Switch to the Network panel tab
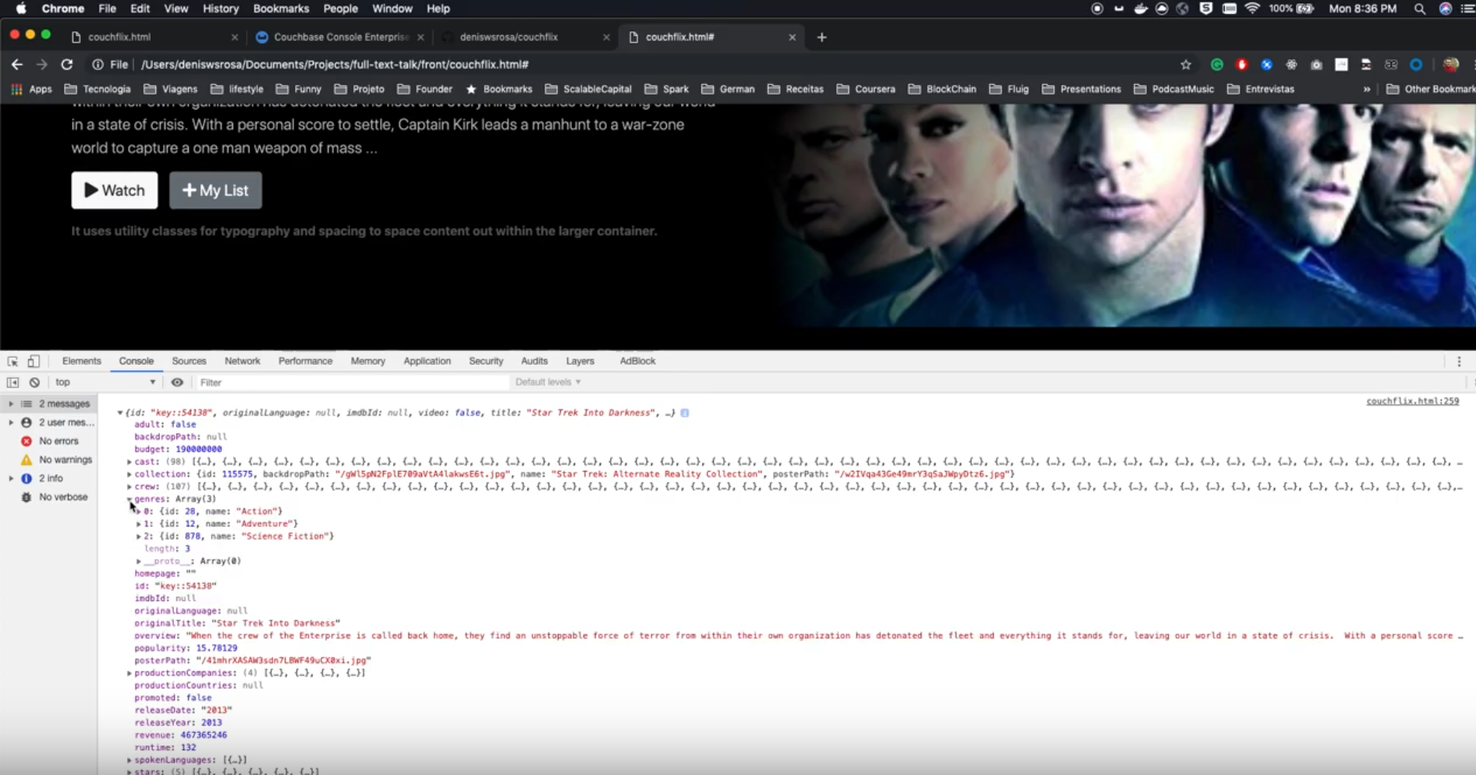 click(242, 361)
